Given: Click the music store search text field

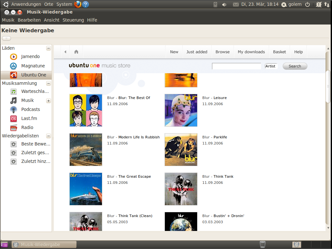Looking at the screenshot, I should [236, 66].
